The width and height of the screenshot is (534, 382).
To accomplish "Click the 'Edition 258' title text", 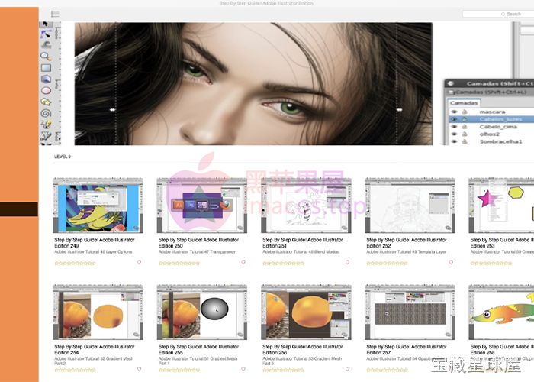I will [483, 352].
